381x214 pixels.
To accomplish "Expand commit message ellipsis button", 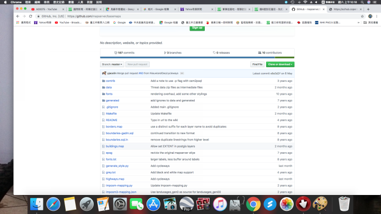I will click(x=182, y=73).
